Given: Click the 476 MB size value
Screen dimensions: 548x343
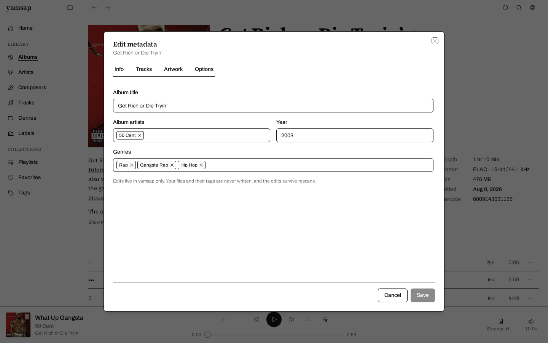Looking at the screenshot, I should click(482, 180).
